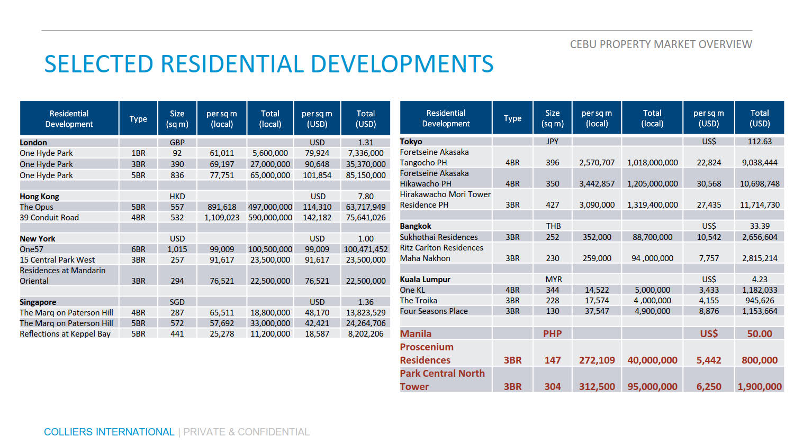Click the 'Cebu Property Market Overview' header text
Viewport: 794px width, 446px height.
point(661,44)
